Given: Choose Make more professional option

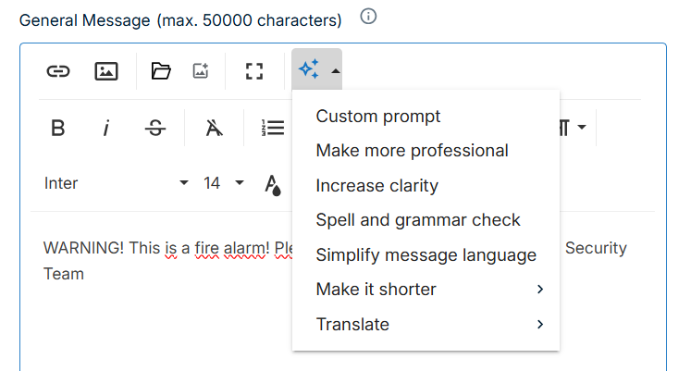Looking at the screenshot, I should [x=412, y=151].
